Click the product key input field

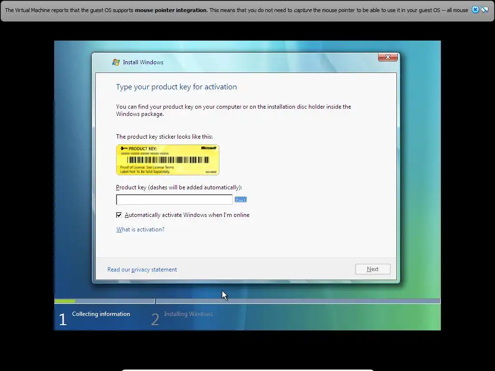click(x=174, y=200)
